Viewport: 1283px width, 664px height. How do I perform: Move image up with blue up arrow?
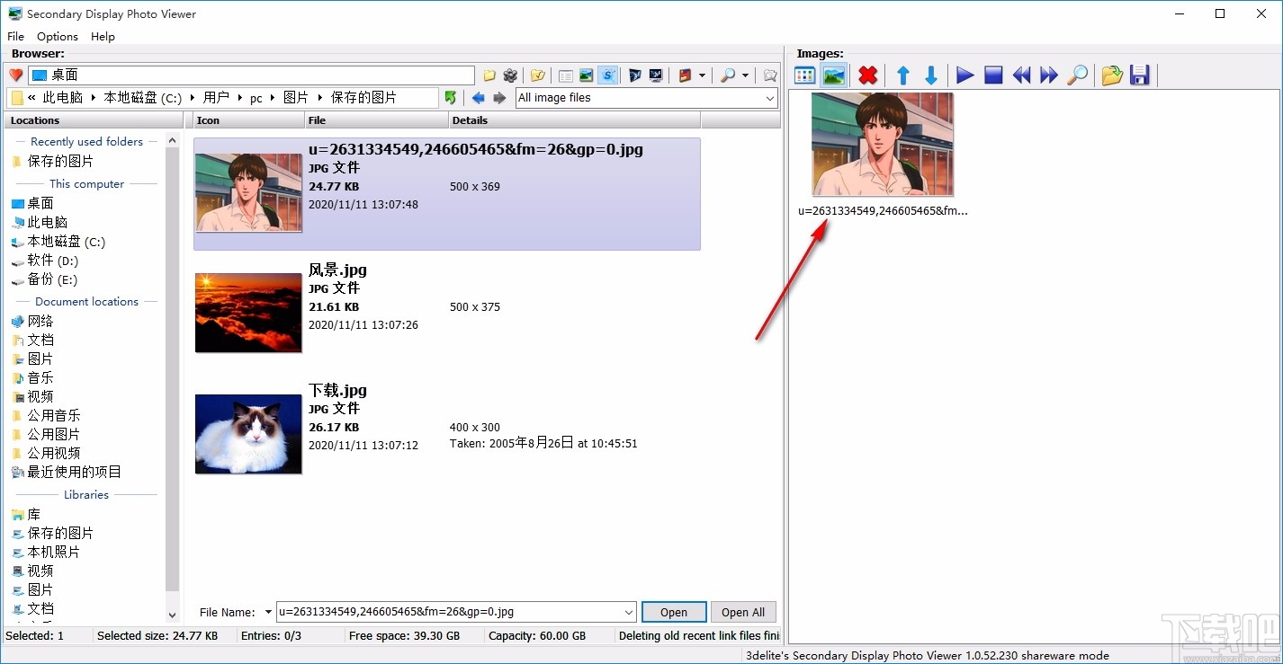[x=903, y=75]
